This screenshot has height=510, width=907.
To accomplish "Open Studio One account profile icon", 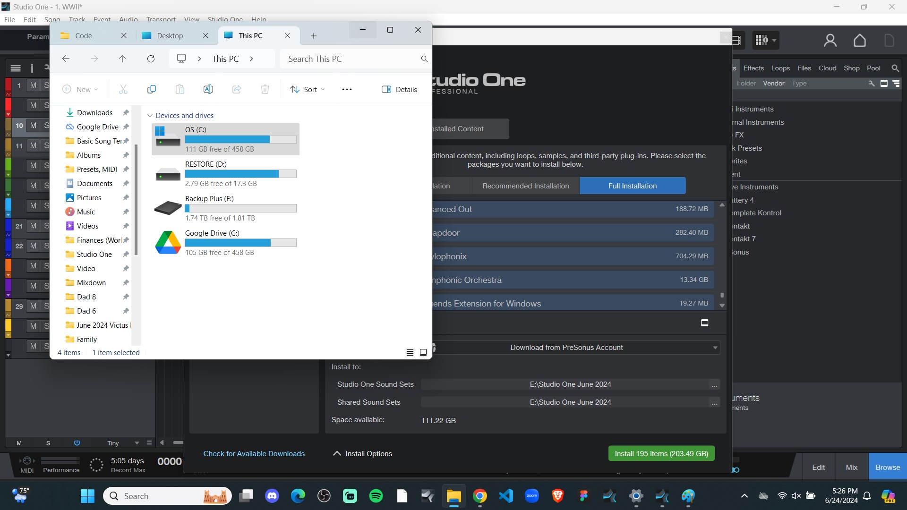I will click(x=830, y=40).
